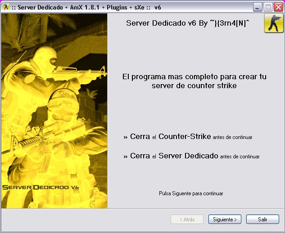Click the disabled maximize button

268,7
